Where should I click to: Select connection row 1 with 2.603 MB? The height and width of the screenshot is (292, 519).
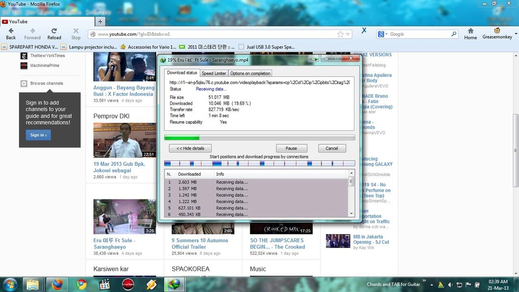pyautogui.click(x=256, y=182)
